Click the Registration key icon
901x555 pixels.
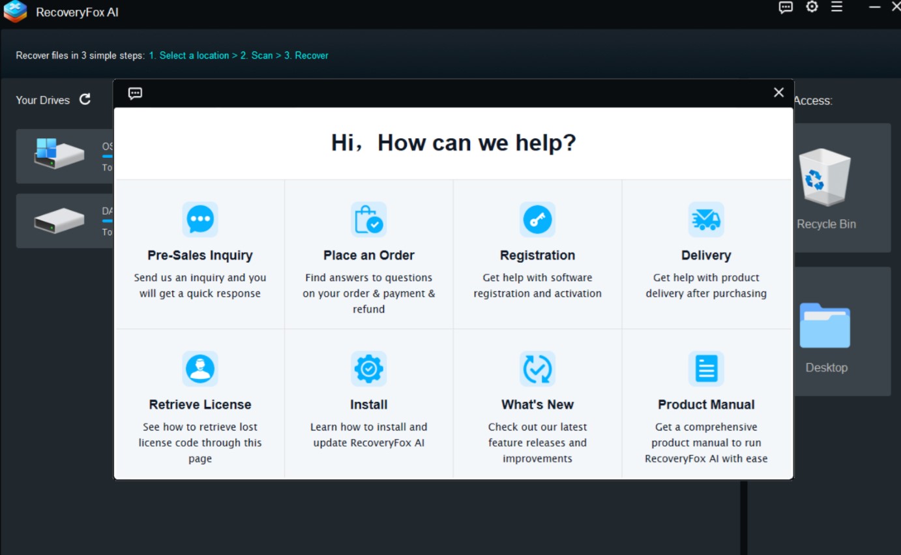(537, 220)
